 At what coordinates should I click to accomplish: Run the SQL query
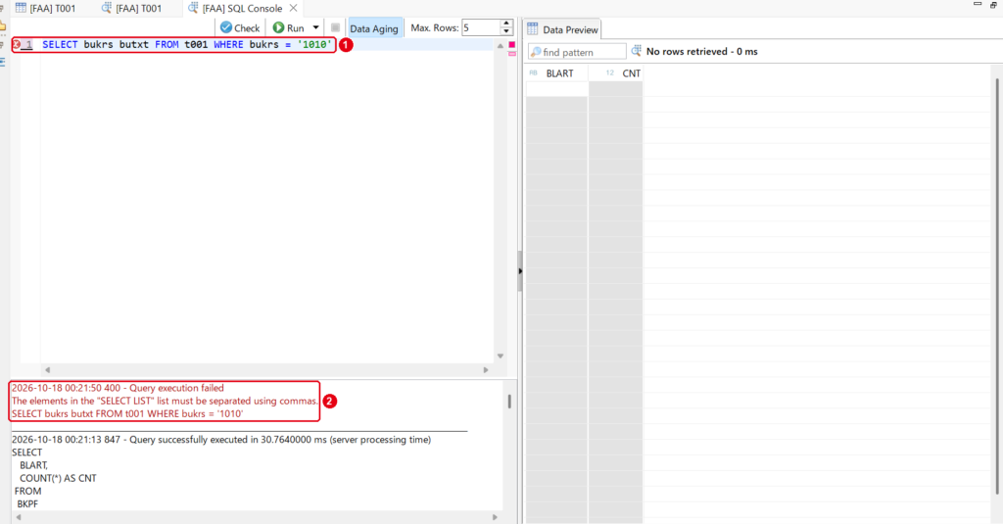click(289, 27)
